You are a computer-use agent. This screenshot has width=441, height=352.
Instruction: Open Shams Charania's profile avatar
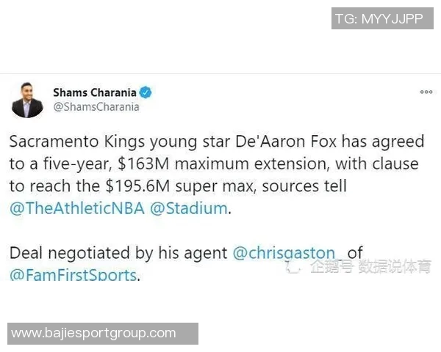coord(27,100)
